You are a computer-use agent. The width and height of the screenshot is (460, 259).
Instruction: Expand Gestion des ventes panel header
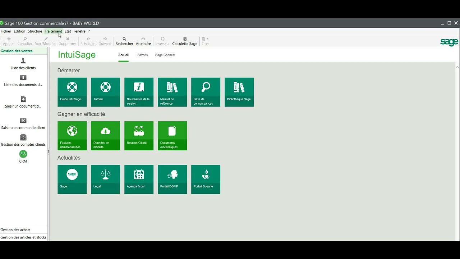pos(24,51)
